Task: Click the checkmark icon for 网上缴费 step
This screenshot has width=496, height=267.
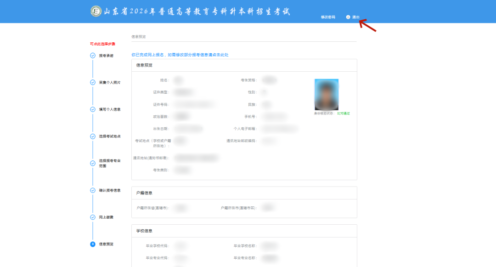Action: (93, 217)
